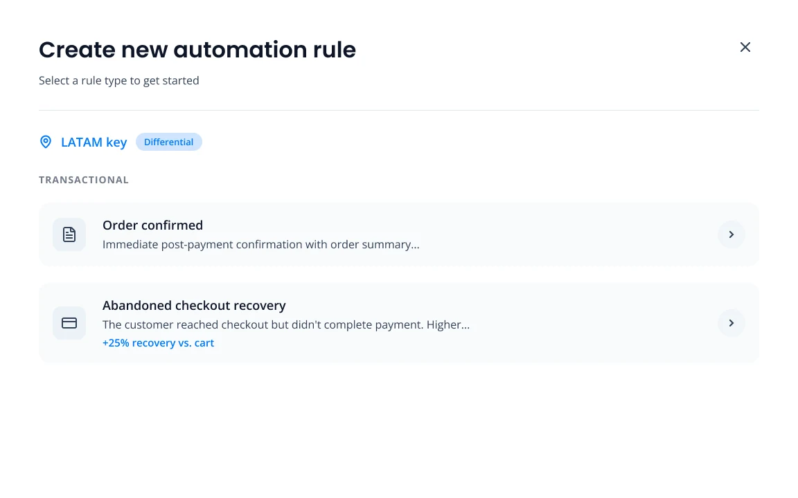Click the Create new automation rule heading
798x498 pixels.
click(197, 50)
